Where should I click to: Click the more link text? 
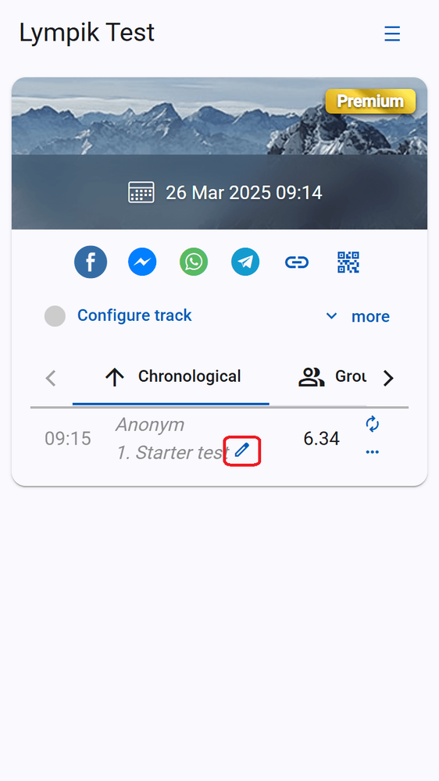click(x=370, y=317)
